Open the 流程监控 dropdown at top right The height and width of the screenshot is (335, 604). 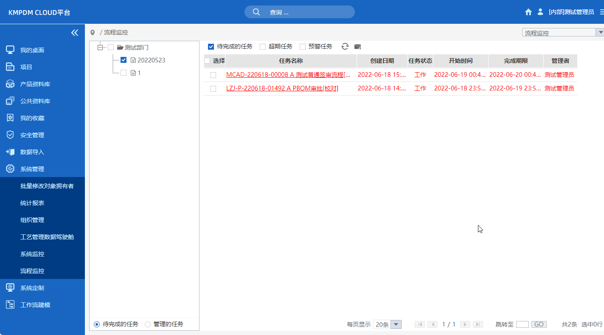[x=600, y=32]
